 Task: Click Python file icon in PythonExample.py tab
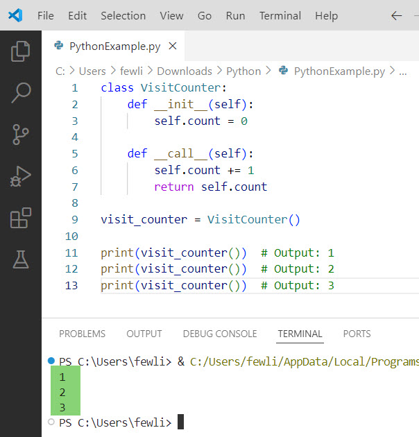coord(58,45)
